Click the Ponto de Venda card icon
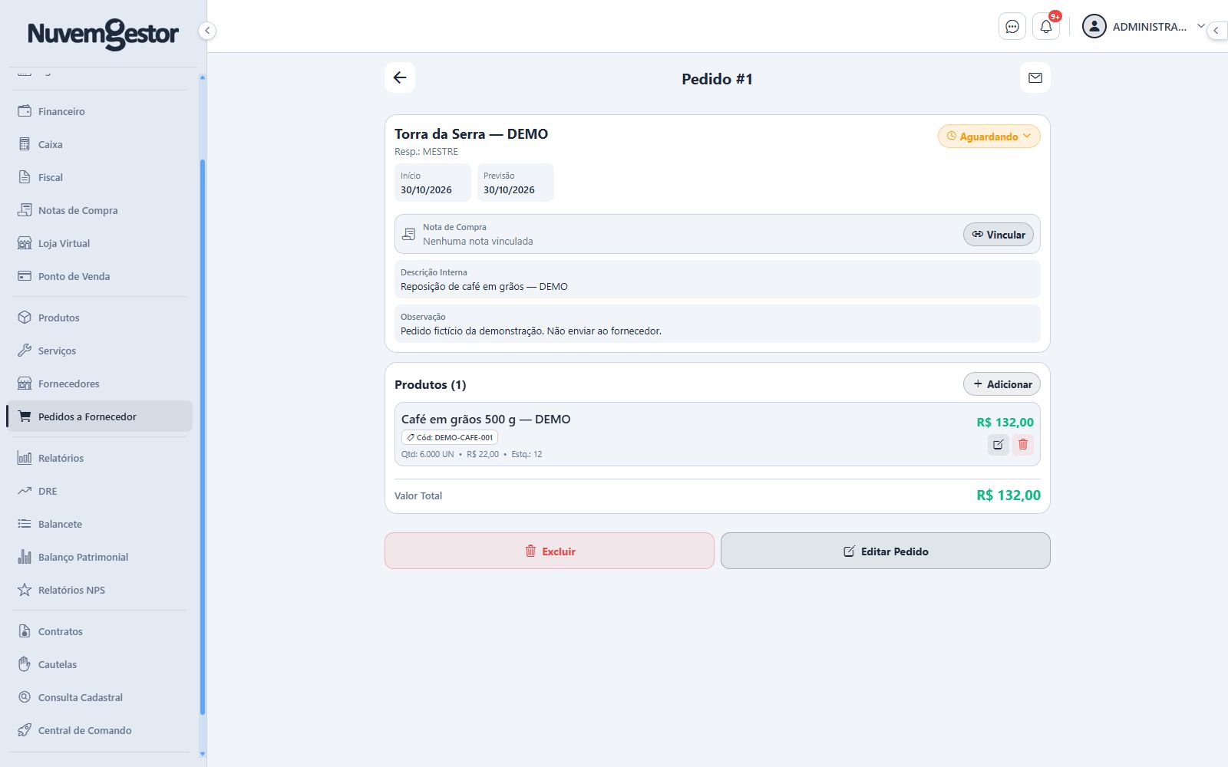The height and width of the screenshot is (767, 1228). pos(25,276)
